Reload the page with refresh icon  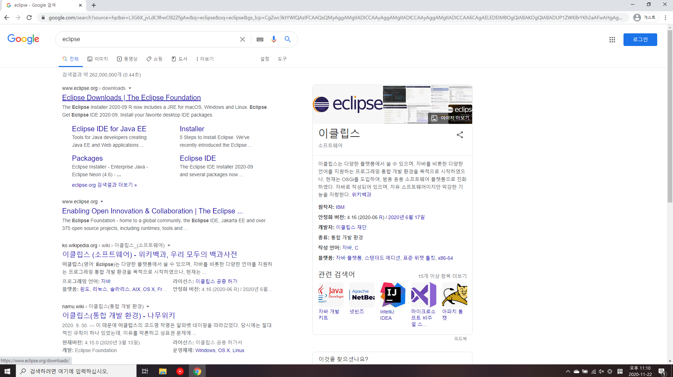tap(29, 18)
